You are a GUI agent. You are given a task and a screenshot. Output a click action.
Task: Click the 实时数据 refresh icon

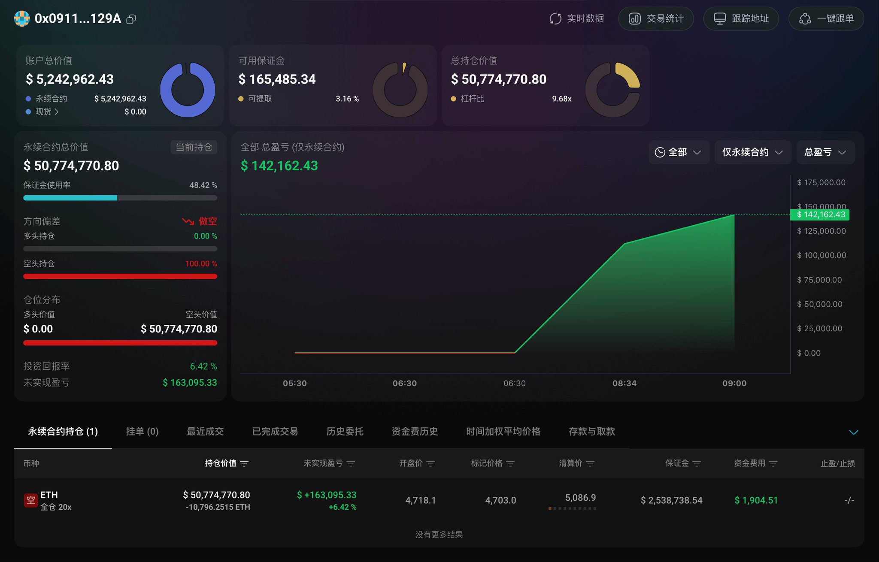point(555,19)
